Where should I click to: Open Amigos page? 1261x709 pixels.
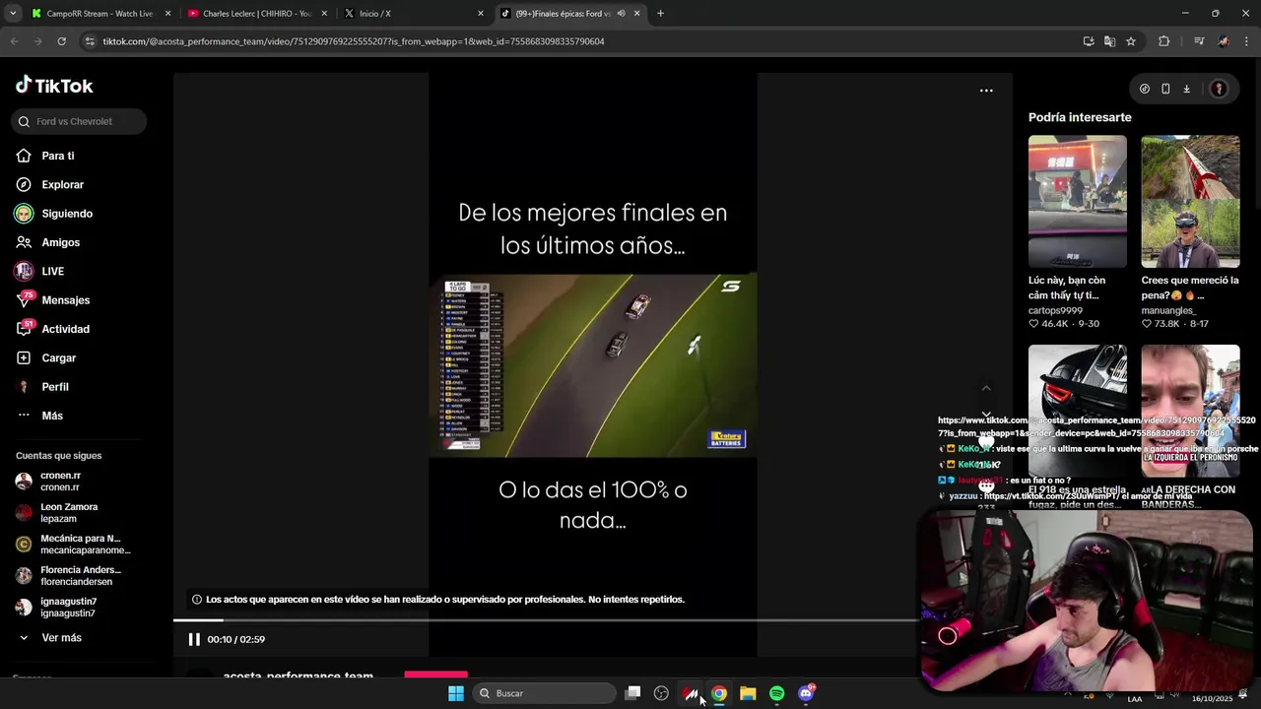click(48, 242)
